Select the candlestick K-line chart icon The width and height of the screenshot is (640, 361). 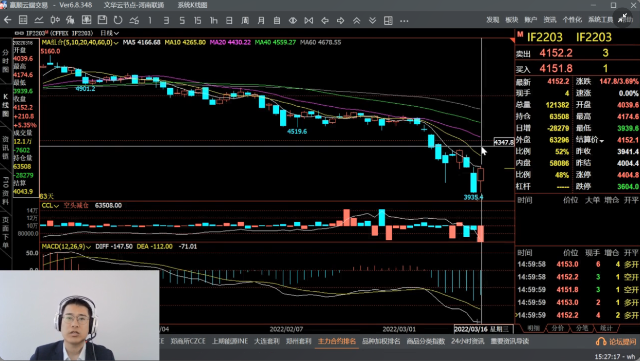click(x=55, y=20)
